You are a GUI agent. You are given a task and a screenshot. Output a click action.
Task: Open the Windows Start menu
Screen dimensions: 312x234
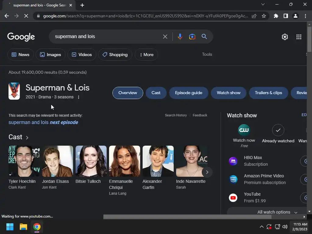coord(10,227)
